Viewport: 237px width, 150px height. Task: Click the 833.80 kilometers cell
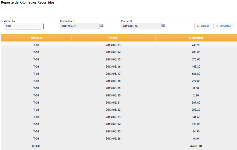coord(196,124)
